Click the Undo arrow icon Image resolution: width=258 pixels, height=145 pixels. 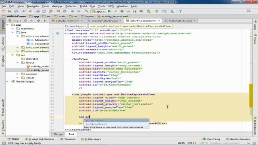24,11
